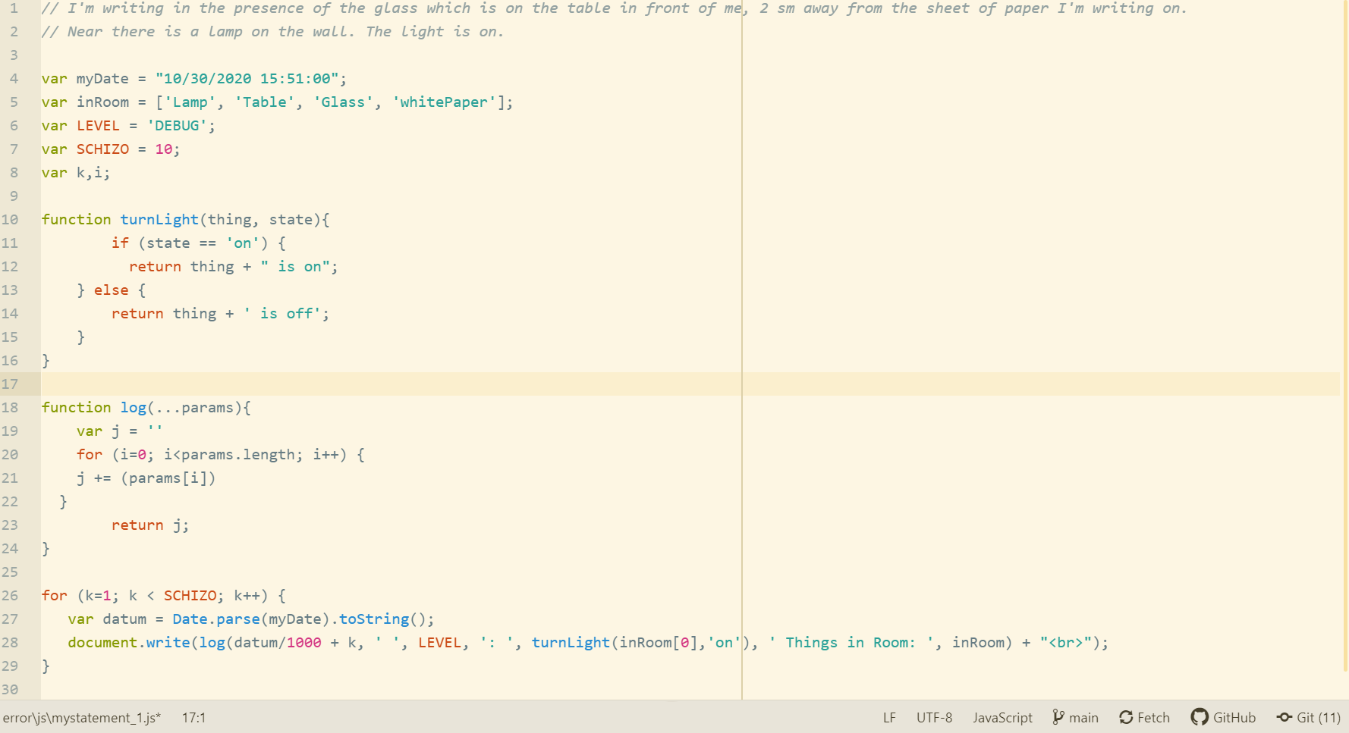Click the mystatement_1.js file path in status bar
Image resolution: width=1349 pixels, height=733 pixels.
point(81,717)
